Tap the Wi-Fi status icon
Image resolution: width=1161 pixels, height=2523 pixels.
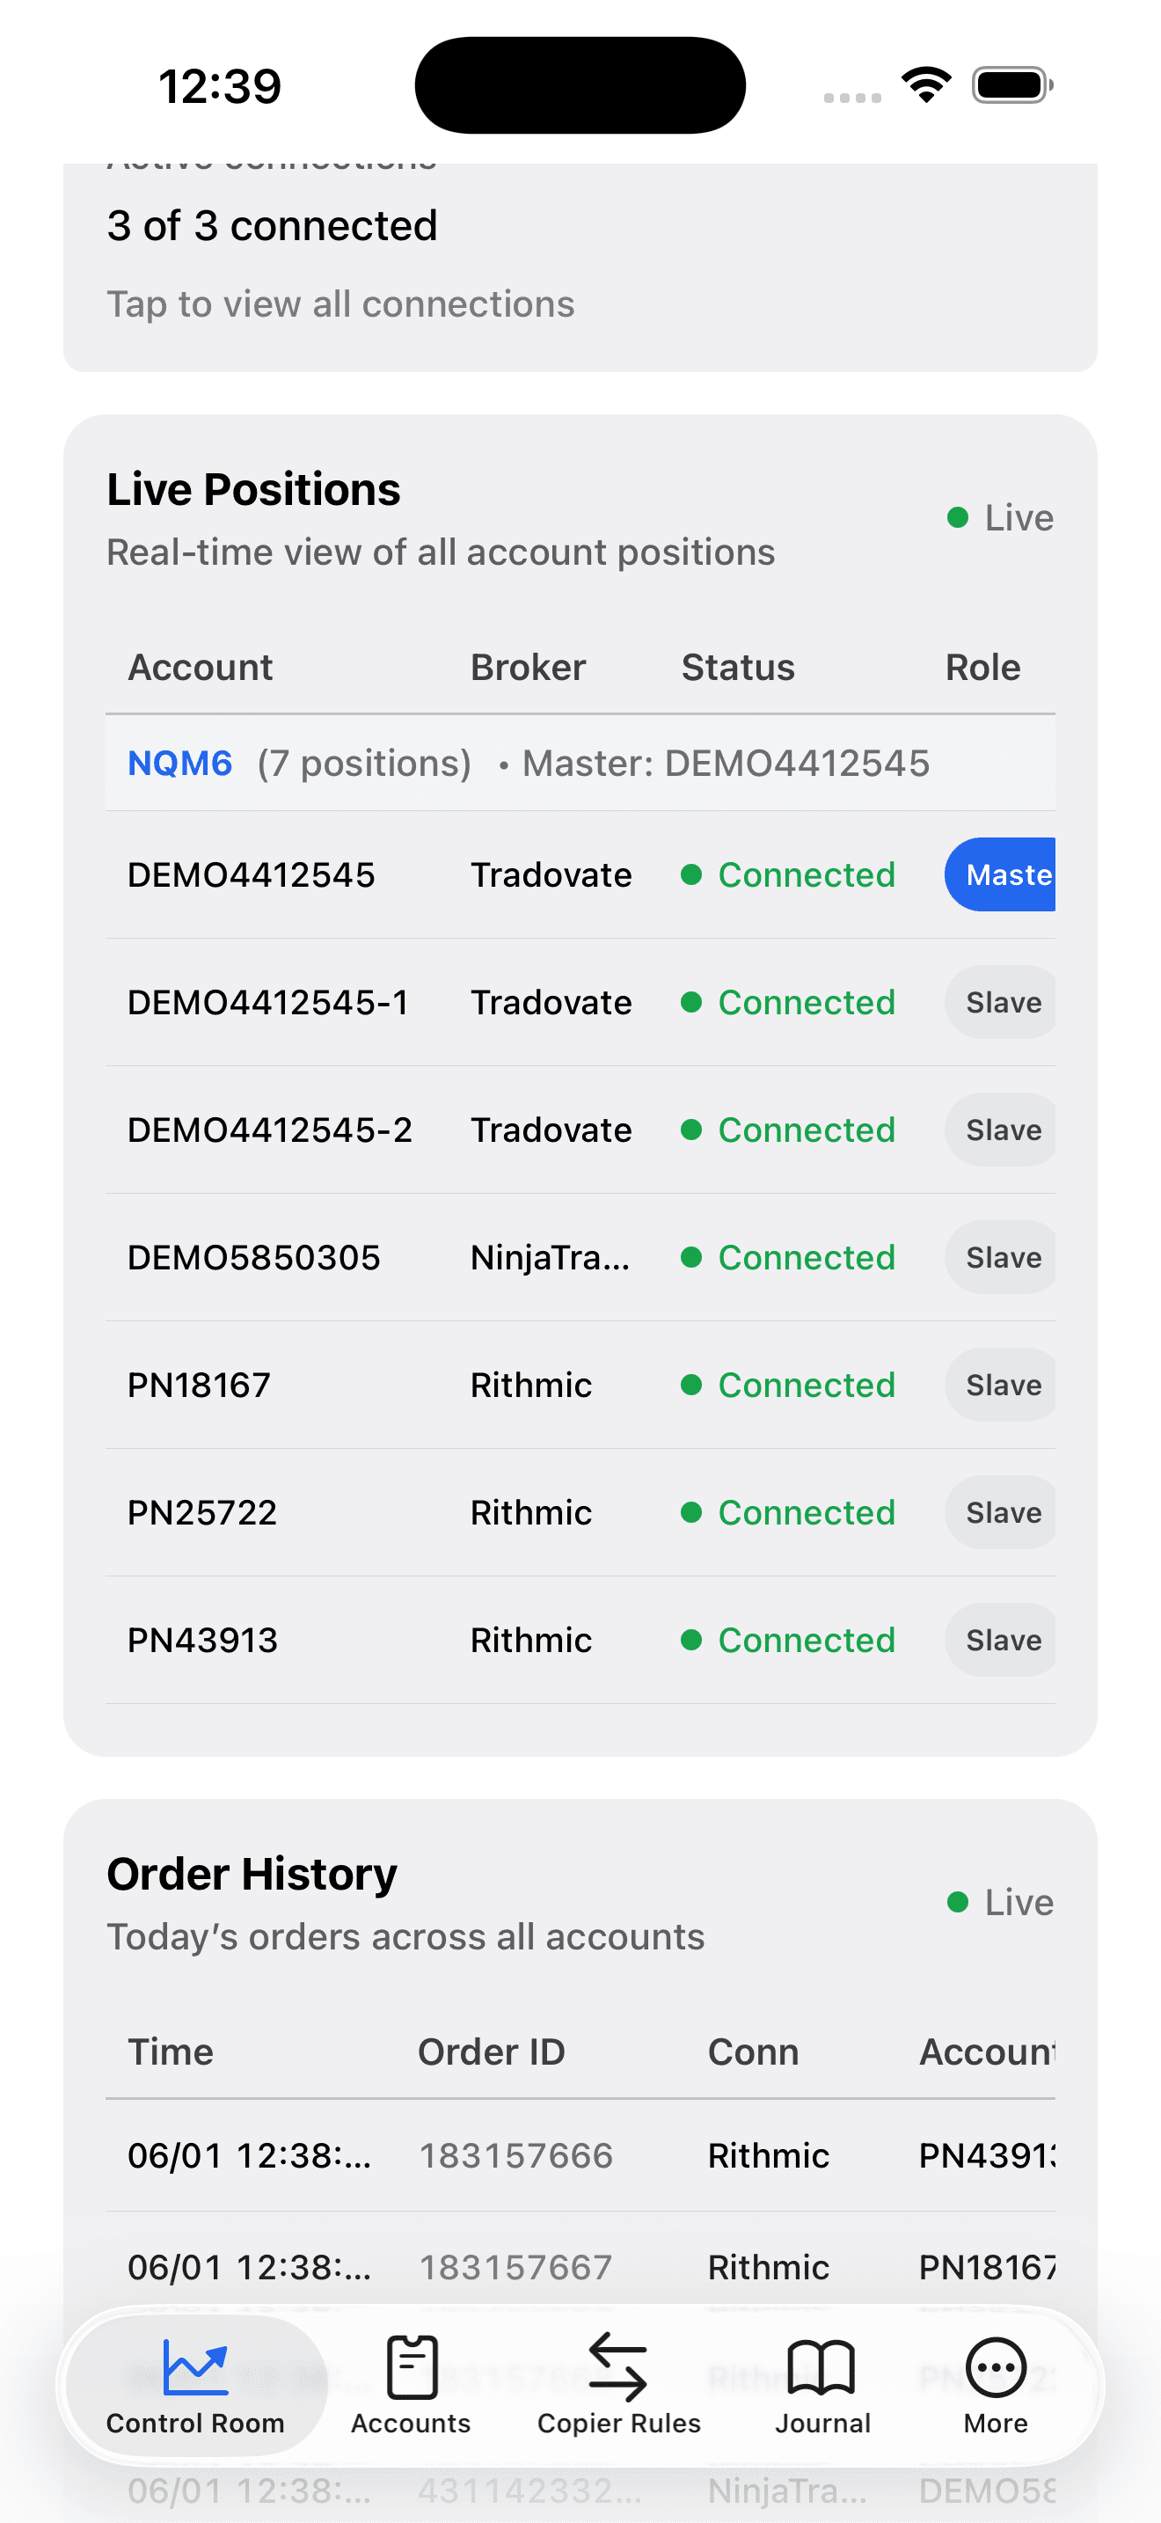tap(927, 84)
